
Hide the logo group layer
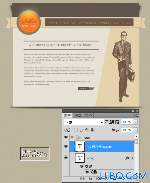(x=66, y=137)
